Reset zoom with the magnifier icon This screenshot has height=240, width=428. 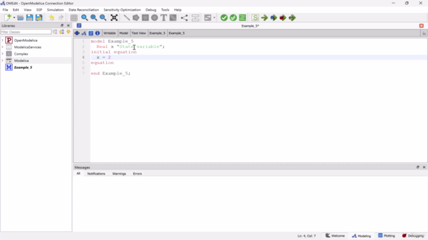(85, 18)
